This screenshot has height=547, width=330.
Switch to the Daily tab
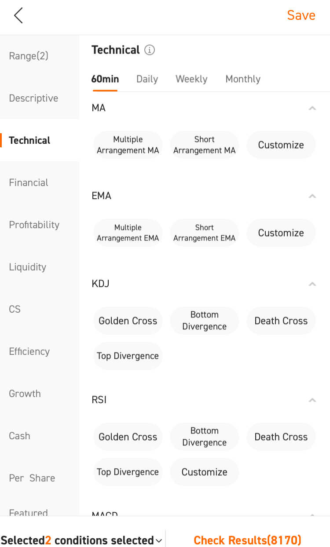click(147, 79)
